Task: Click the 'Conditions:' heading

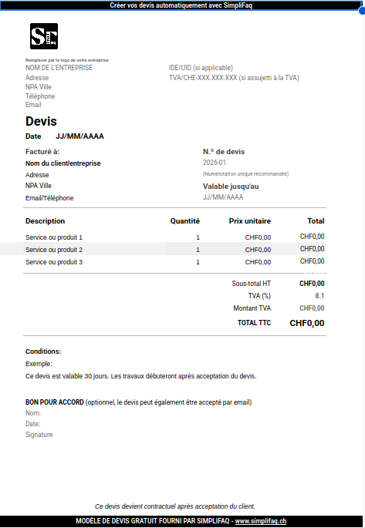Action: pyautogui.click(x=43, y=351)
